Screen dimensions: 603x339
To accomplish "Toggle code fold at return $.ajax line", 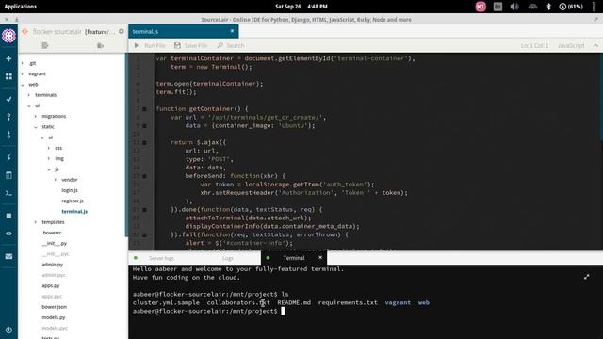I will (x=144, y=142).
